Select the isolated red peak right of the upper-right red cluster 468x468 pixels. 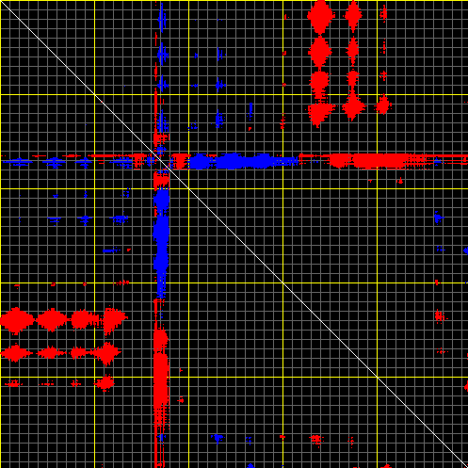tap(383, 105)
